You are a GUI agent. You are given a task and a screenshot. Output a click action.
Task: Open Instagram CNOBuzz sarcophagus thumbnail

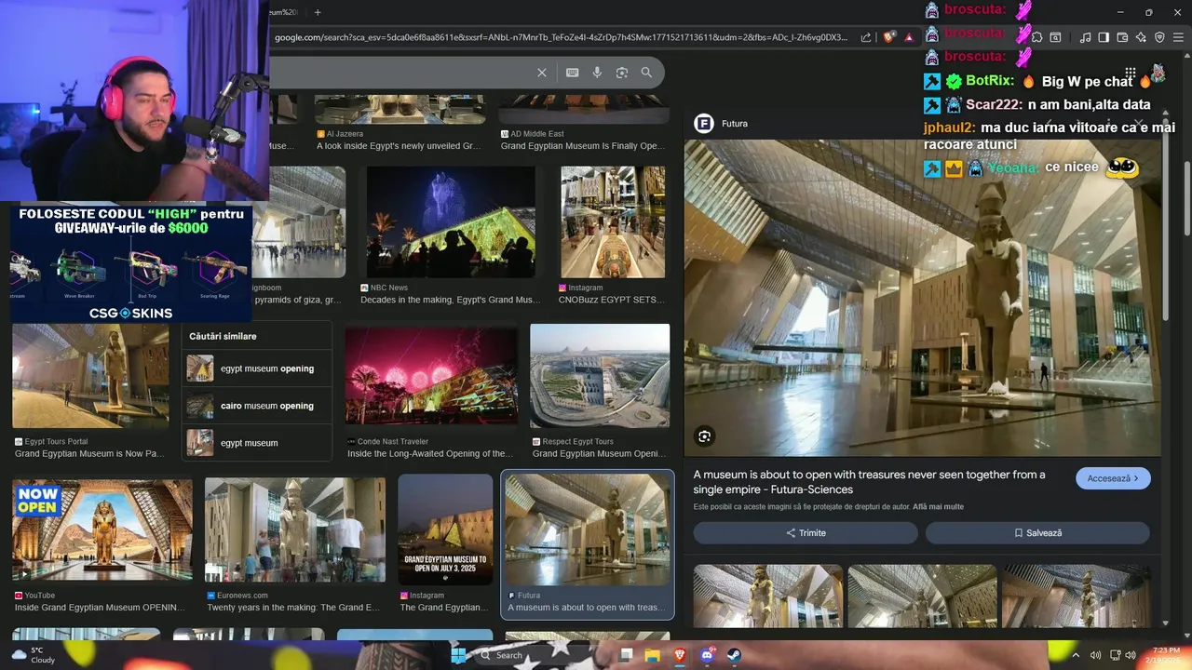pos(613,222)
